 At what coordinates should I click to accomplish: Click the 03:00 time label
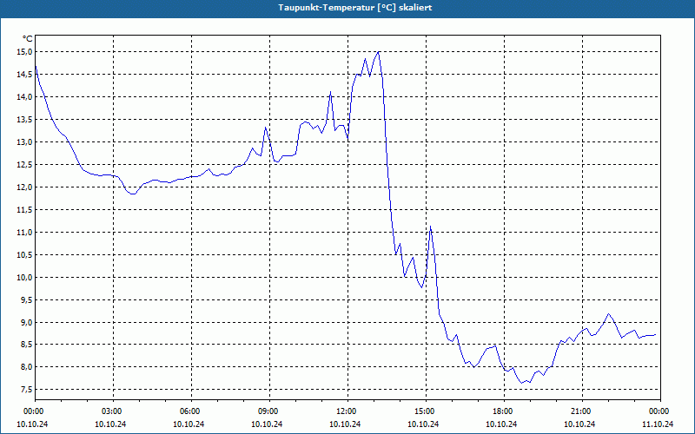point(113,411)
